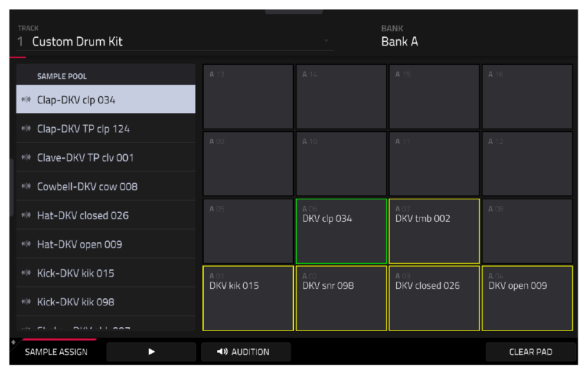
Task: Choose the empty pad A 08
Action: [527, 231]
